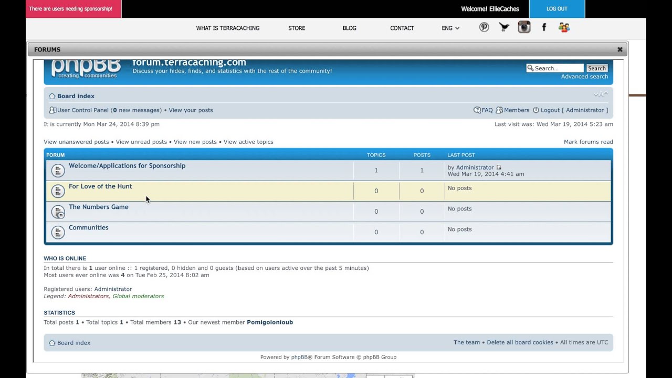Open the Members link

coord(517,110)
